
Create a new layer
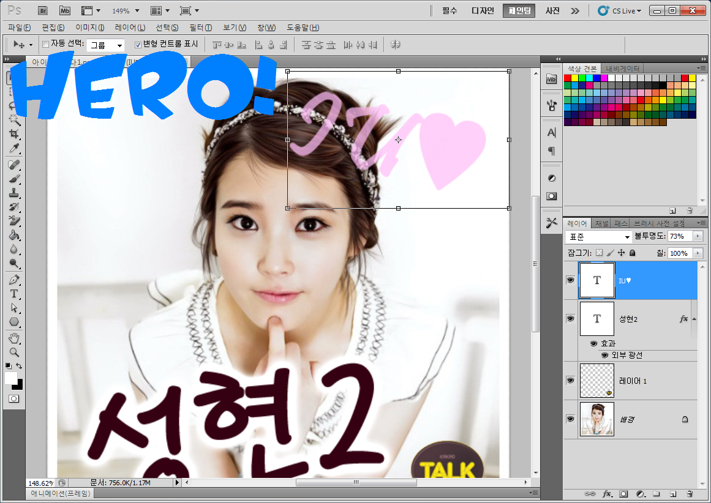tap(673, 494)
